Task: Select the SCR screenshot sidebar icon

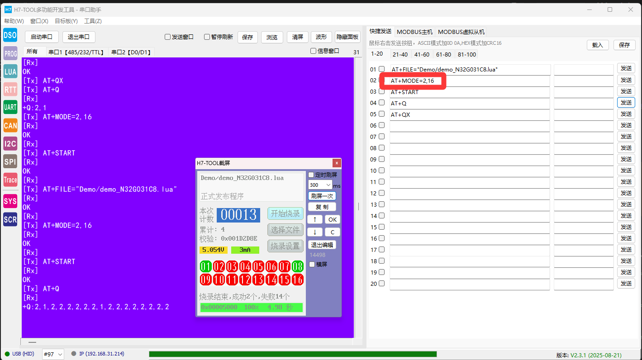Action: click(10, 220)
